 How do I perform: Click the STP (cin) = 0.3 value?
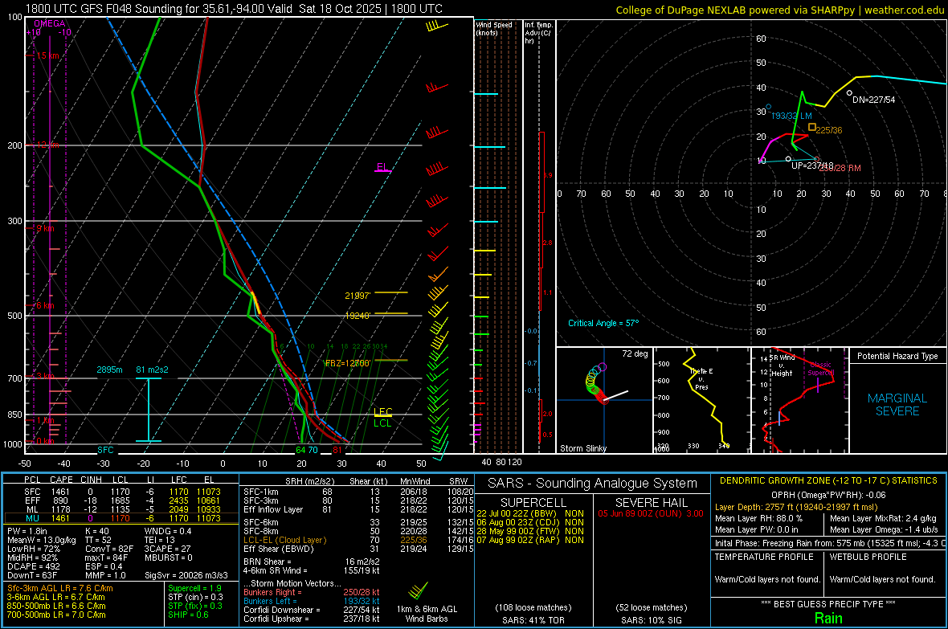[195, 597]
